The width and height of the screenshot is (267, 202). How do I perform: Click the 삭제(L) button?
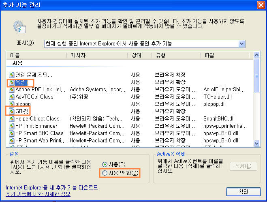pyautogui.click(x=244, y=166)
